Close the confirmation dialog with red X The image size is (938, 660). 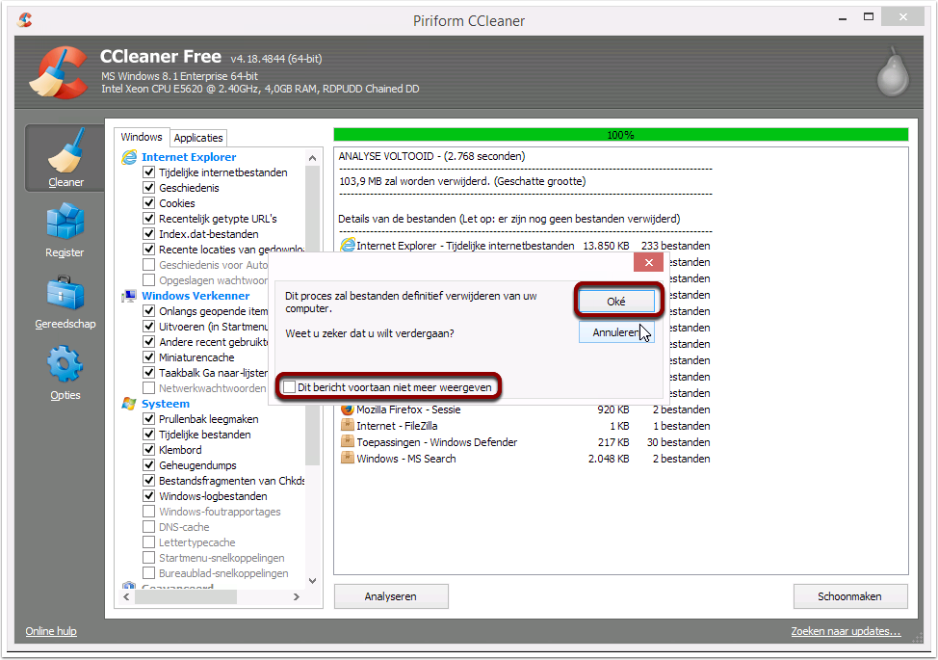click(x=648, y=262)
